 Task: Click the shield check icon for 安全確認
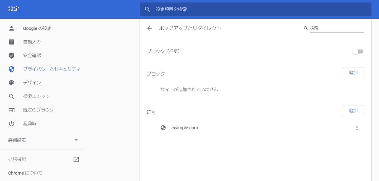coord(11,55)
